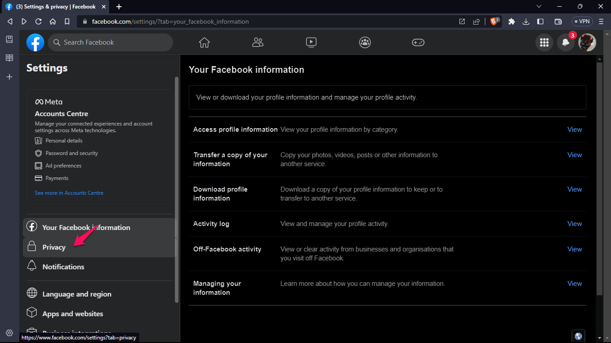Open the Groups icon in top navigation
The image size is (611, 343).
tap(365, 42)
